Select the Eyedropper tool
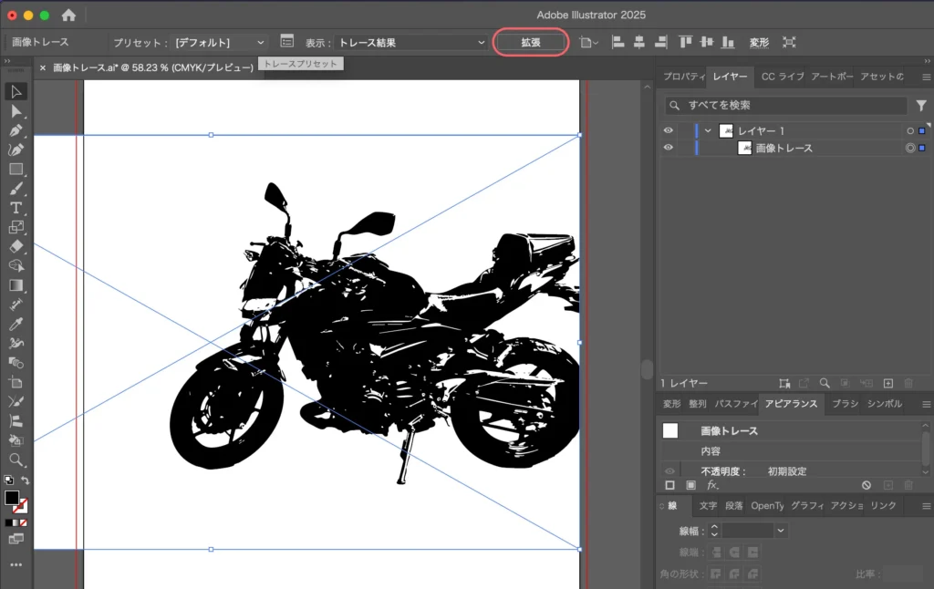 (16, 324)
